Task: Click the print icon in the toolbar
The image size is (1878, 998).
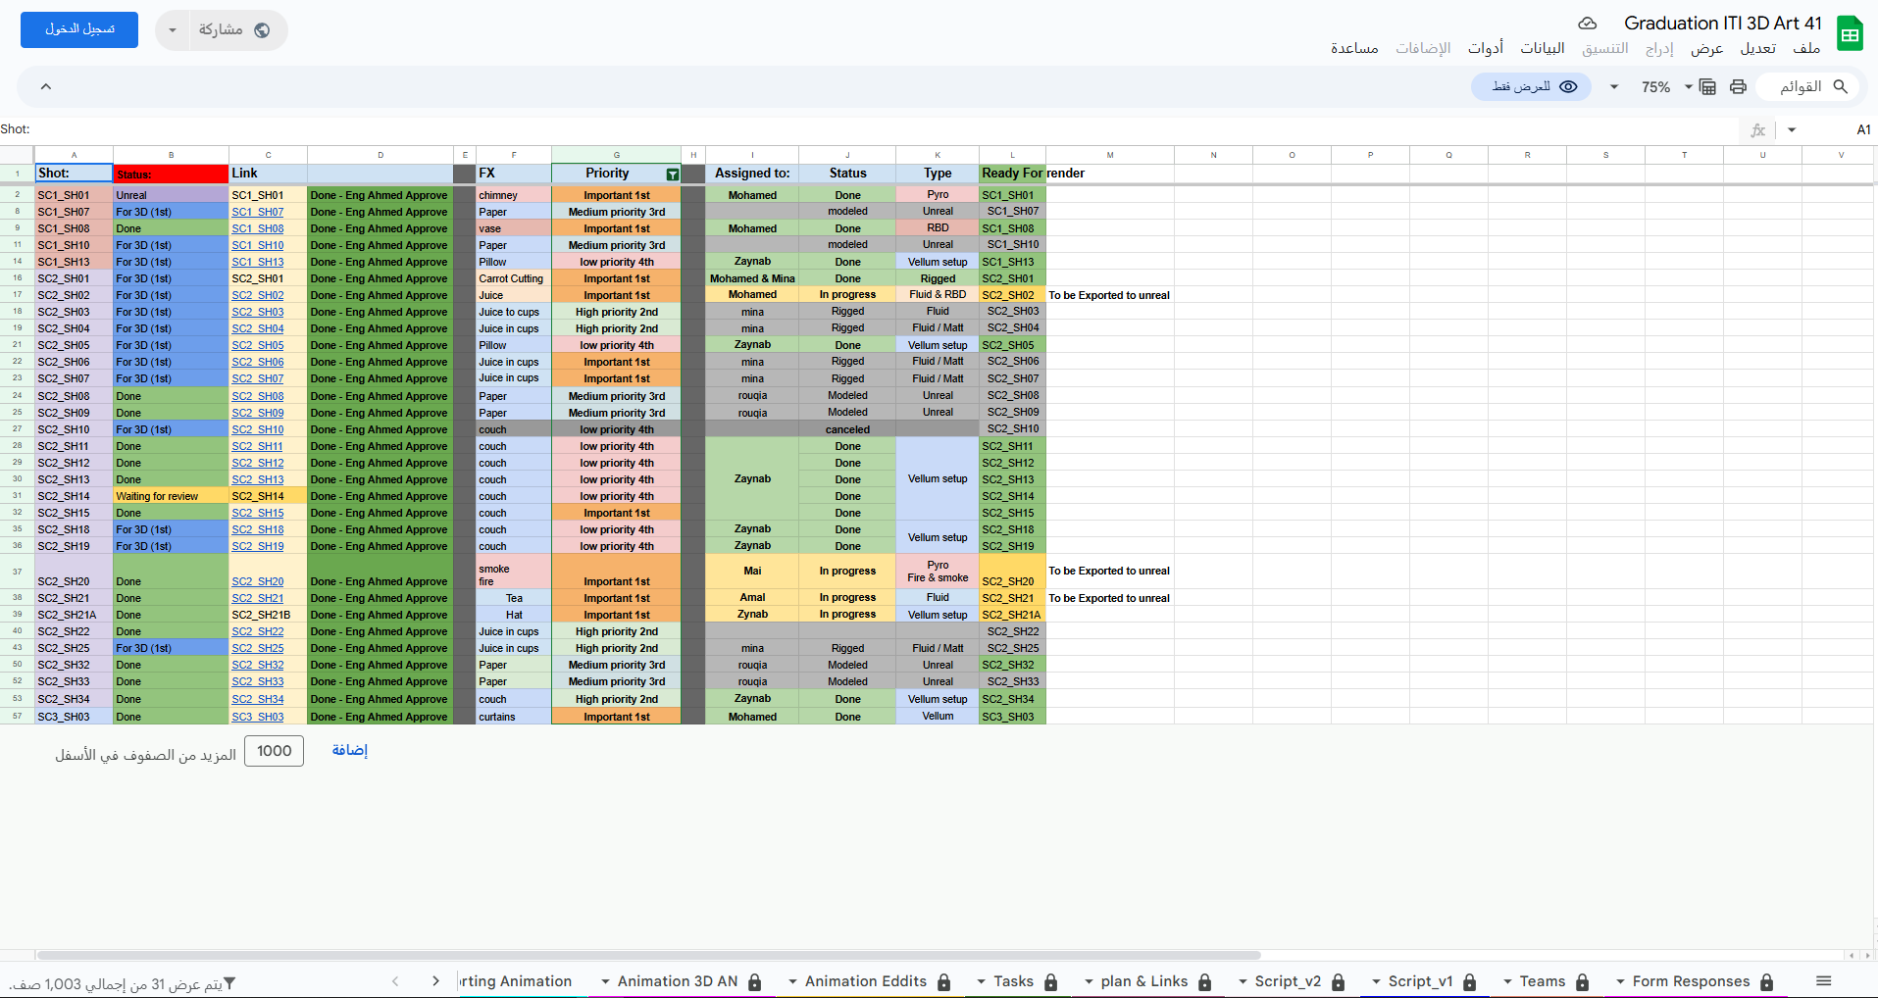Action: [x=1738, y=87]
